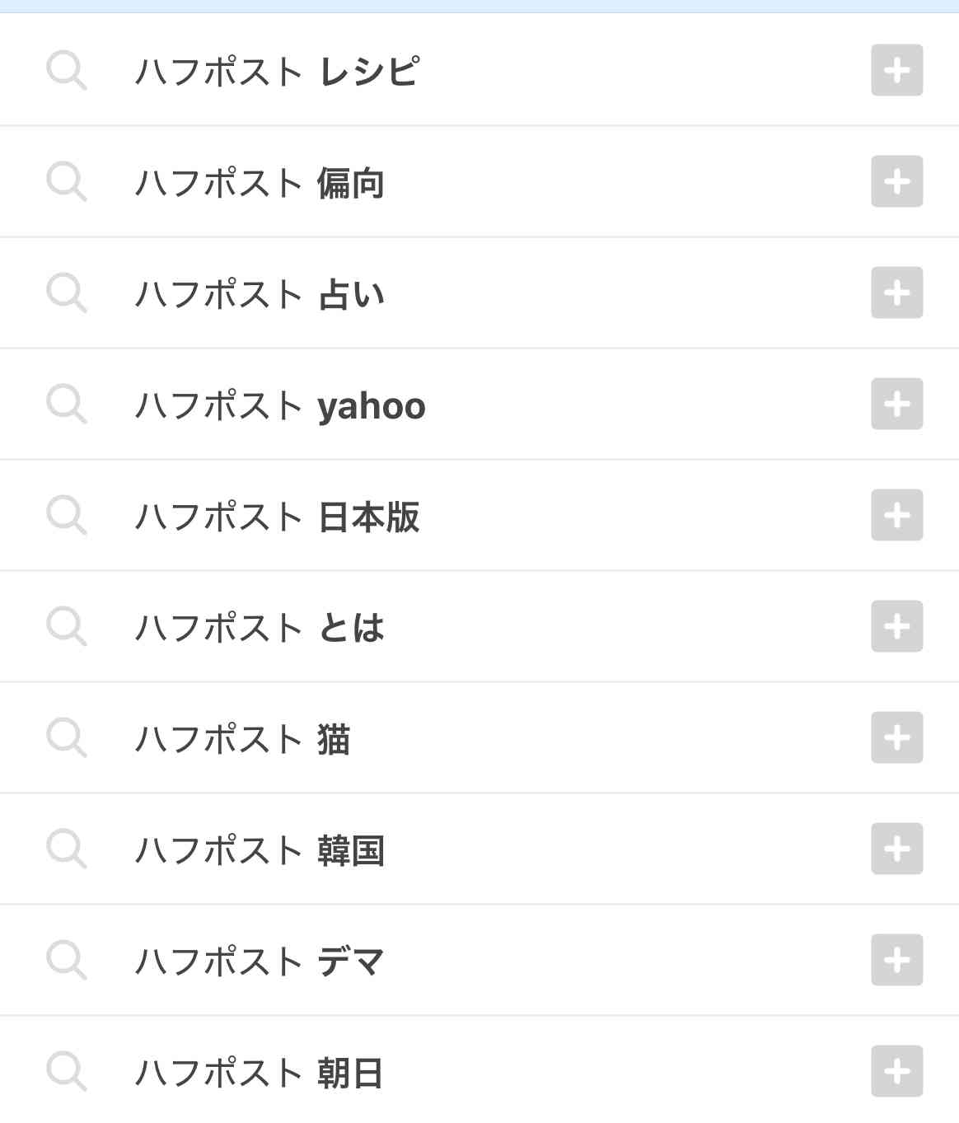Image resolution: width=959 pixels, height=1123 pixels.
Task: Add ハフポスト 占い using its plus icon
Action: 896,292
